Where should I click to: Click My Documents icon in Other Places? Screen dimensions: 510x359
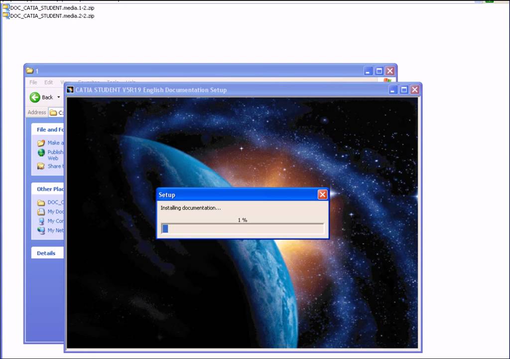coord(41,212)
